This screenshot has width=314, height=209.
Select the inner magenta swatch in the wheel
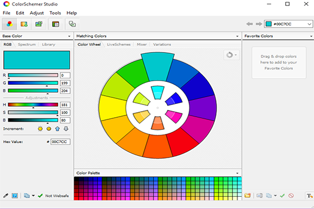pos(174,117)
